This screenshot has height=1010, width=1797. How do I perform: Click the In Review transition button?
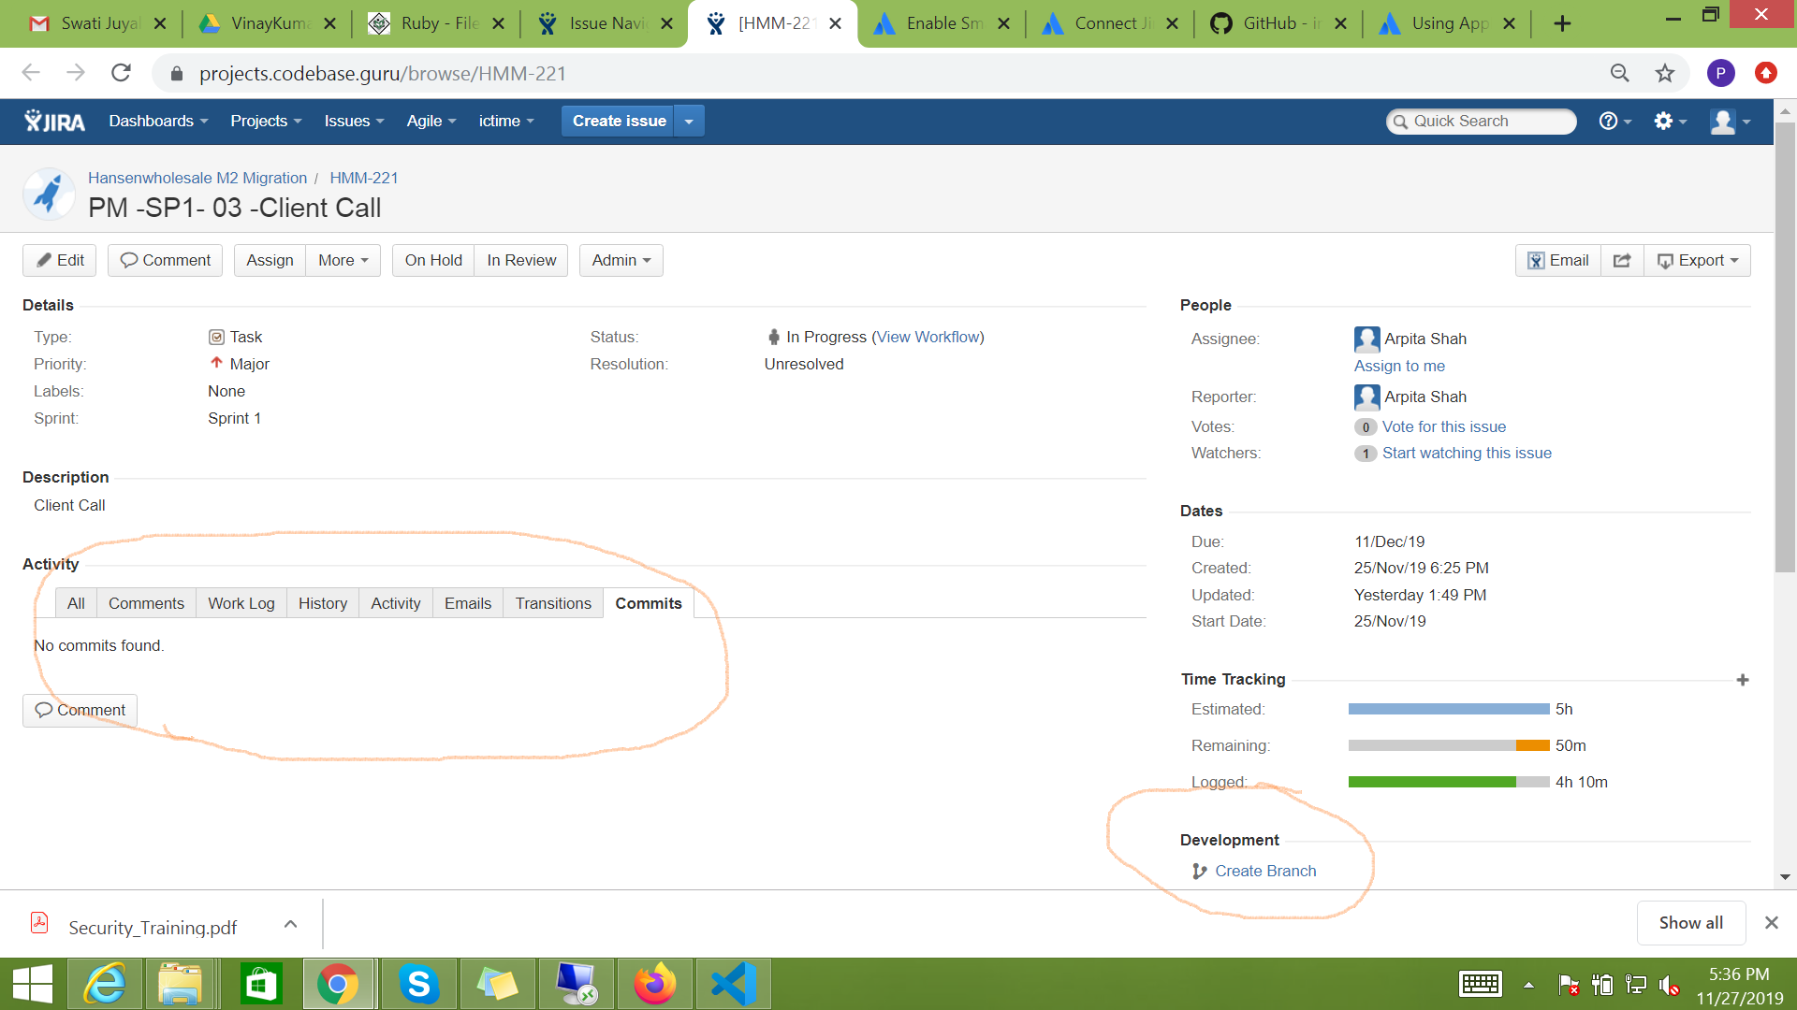point(521,260)
